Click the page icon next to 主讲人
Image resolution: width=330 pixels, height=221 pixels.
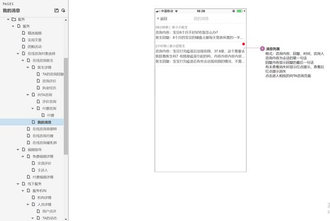[33, 170]
